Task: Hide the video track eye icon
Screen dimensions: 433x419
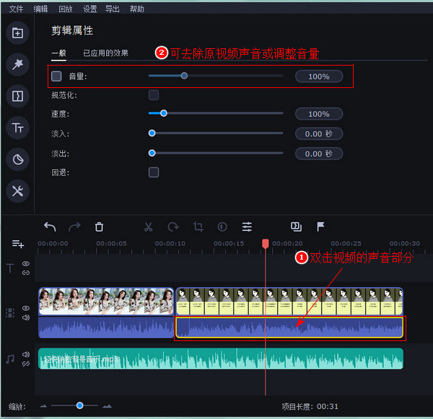Action: point(26,308)
